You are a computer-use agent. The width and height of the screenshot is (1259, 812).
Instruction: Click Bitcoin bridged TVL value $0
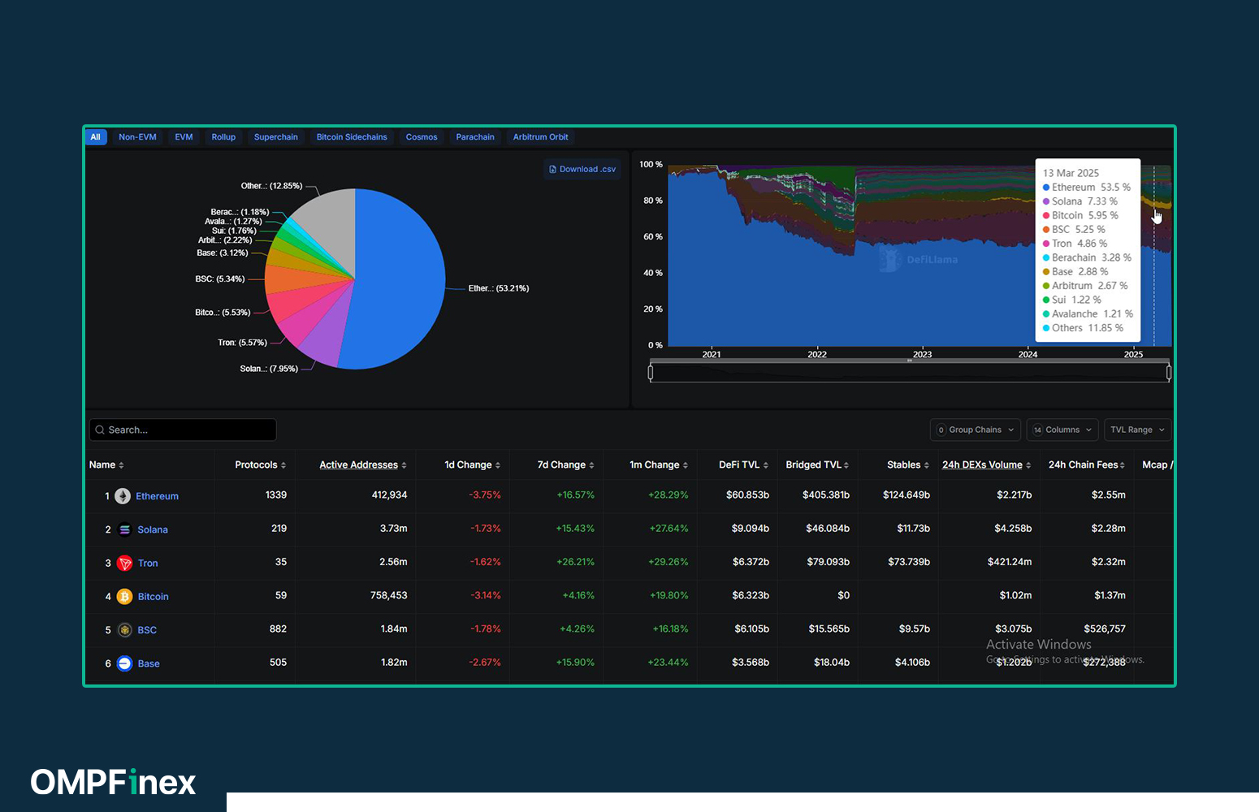(844, 596)
